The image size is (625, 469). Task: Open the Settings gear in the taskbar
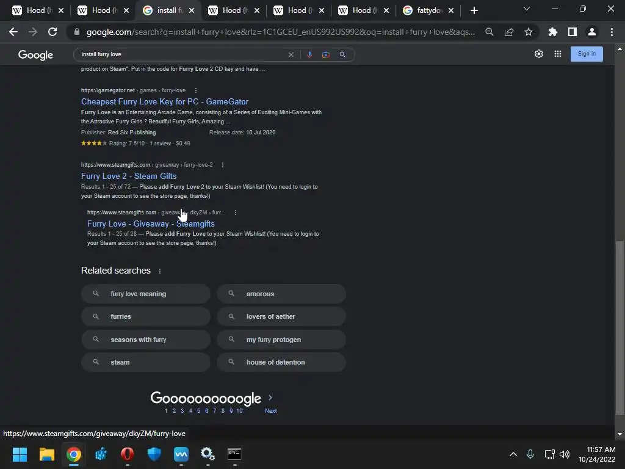[x=208, y=454]
